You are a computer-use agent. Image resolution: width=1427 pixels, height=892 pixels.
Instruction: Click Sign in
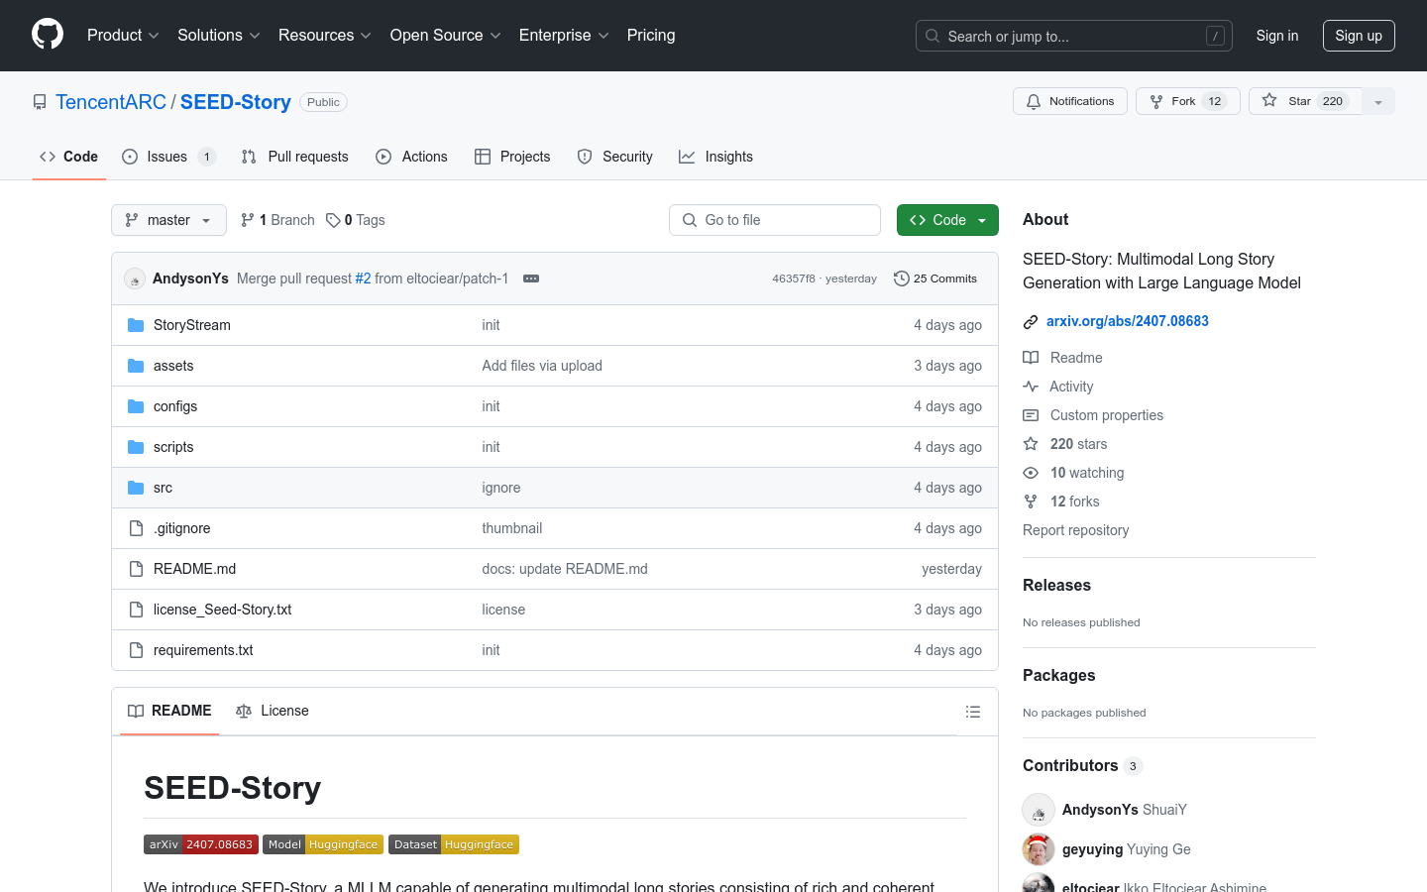point(1277,36)
